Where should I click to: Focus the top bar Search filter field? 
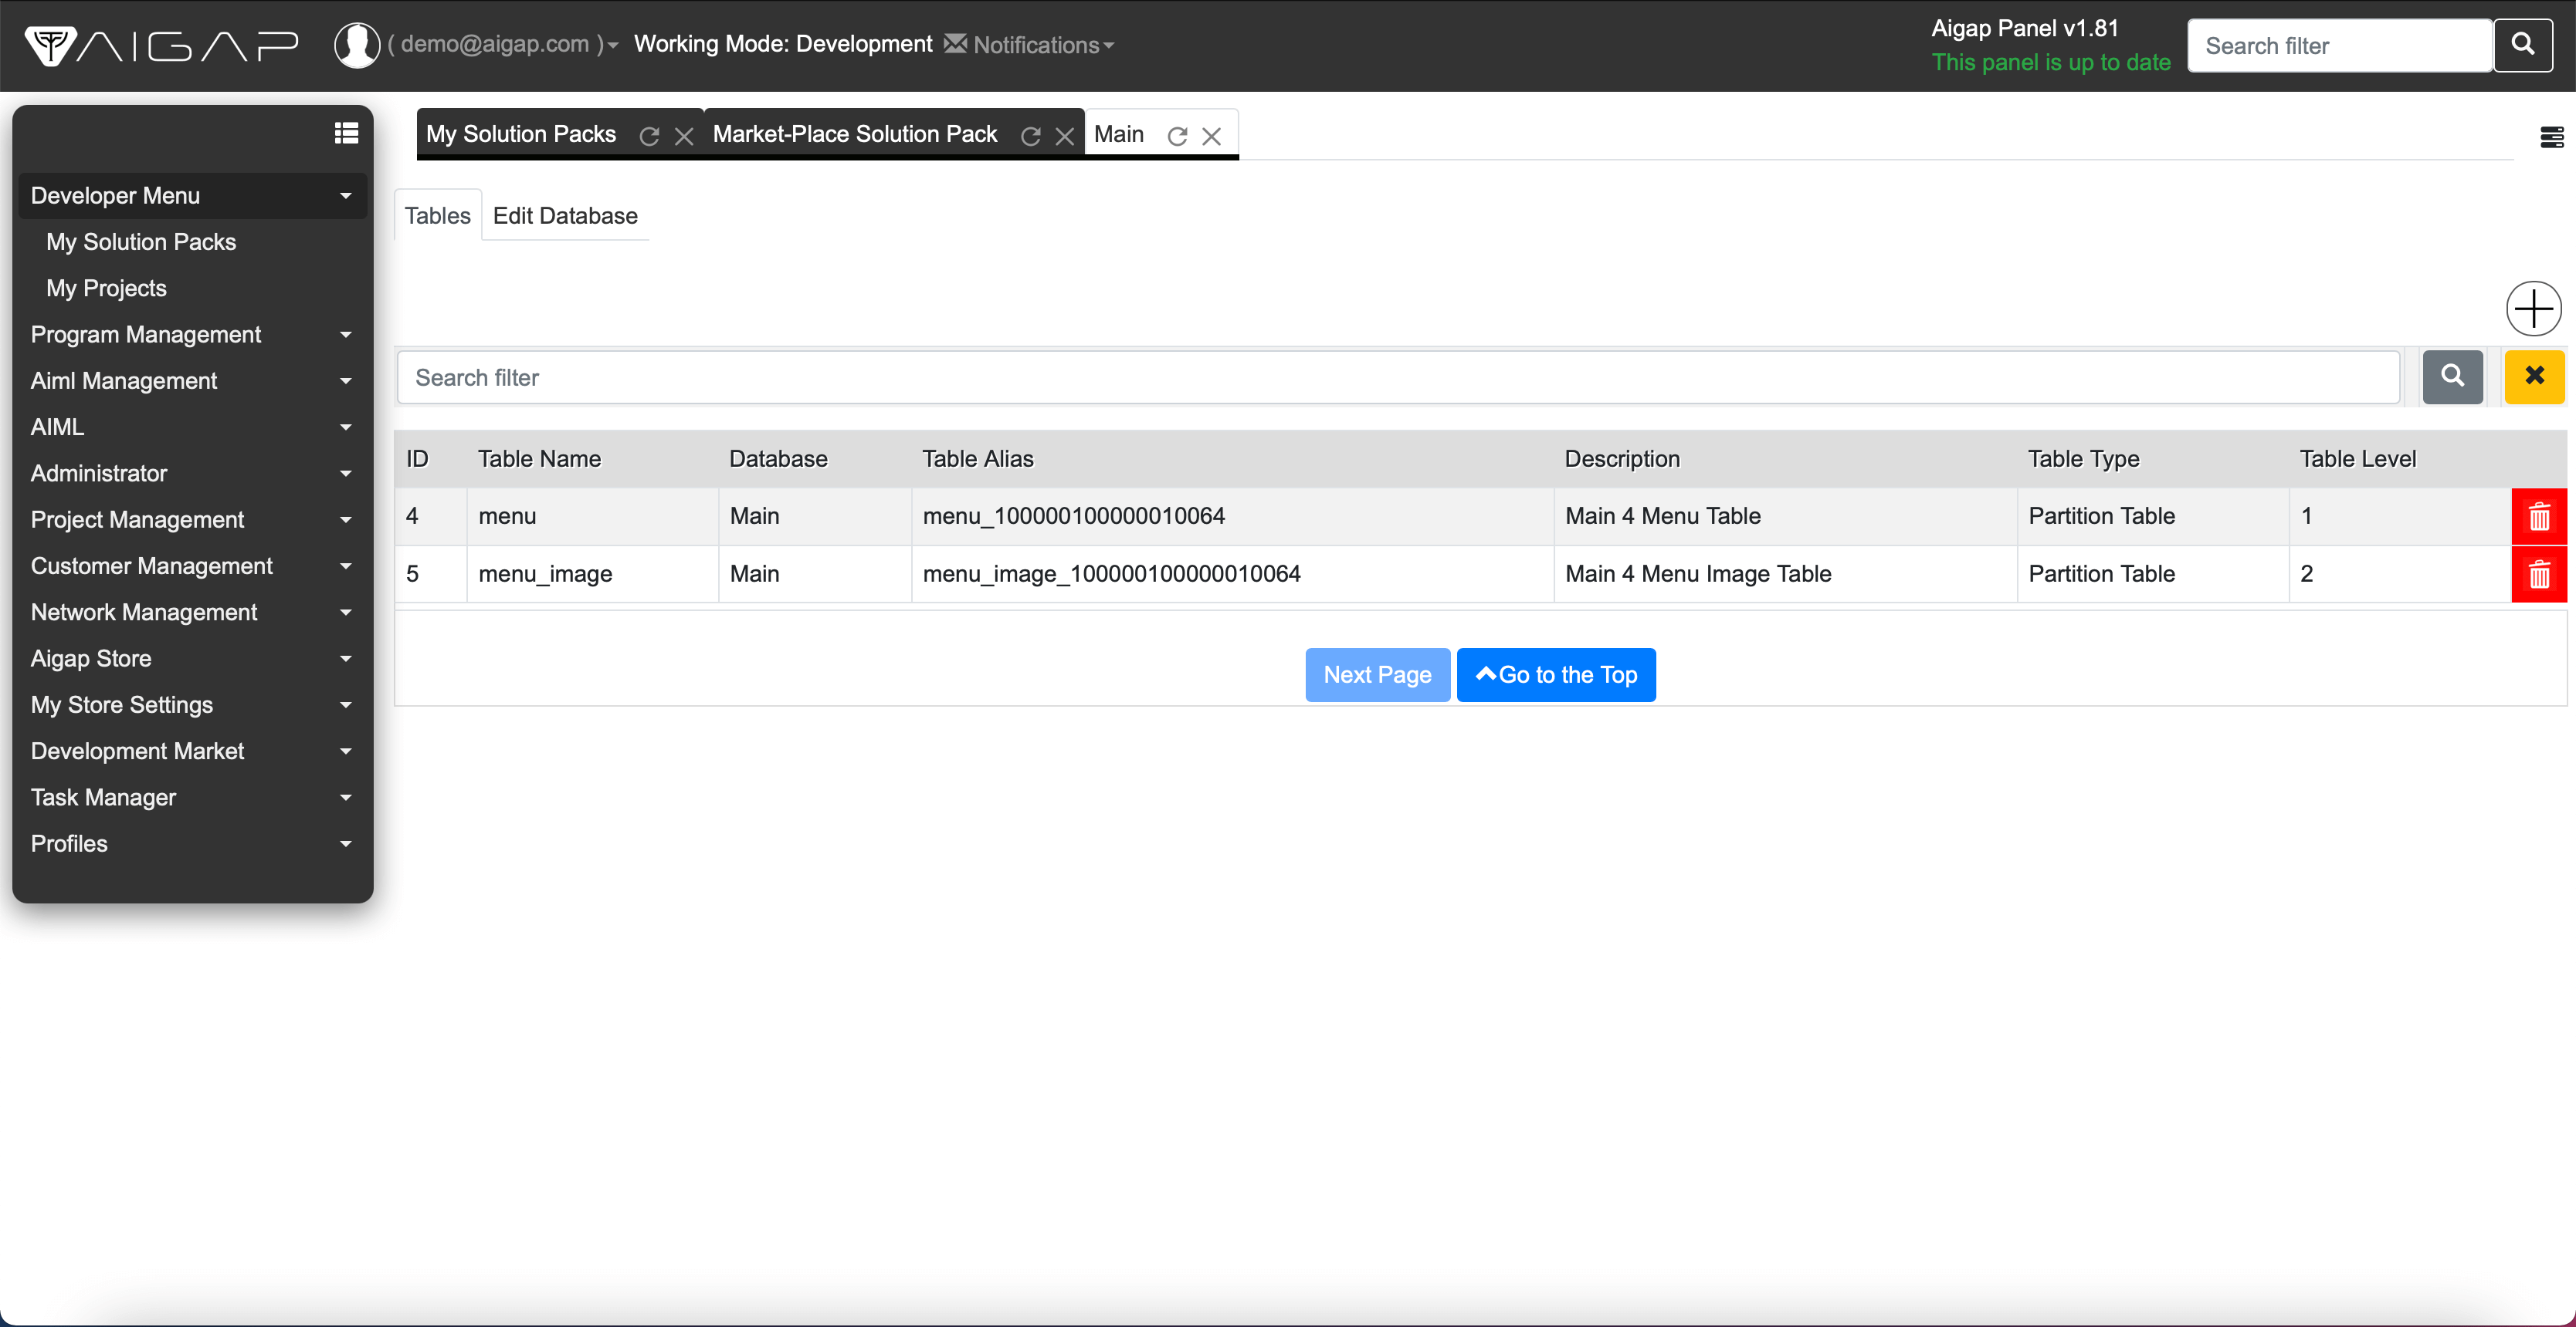(x=2339, y=45)
